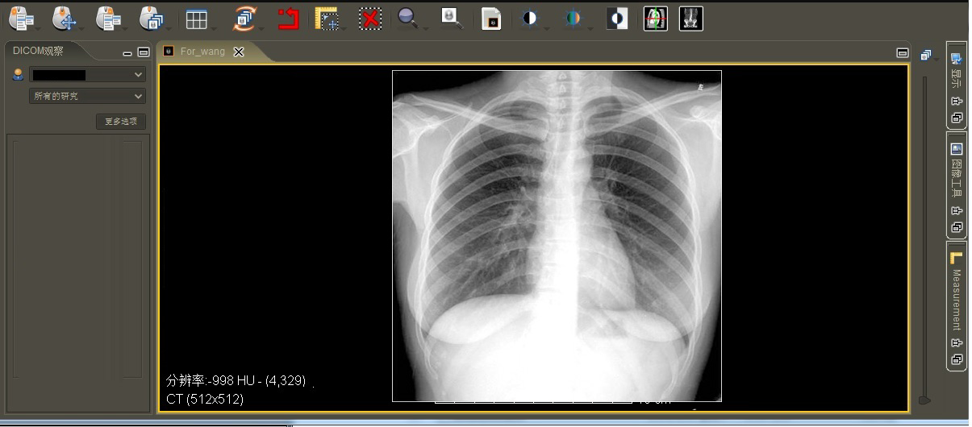
Task: Open the grid layout tool in toolbar
Action: 196,19
